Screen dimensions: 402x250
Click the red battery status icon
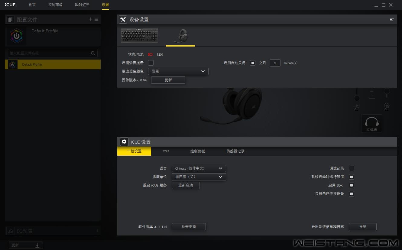click(151, 54)
